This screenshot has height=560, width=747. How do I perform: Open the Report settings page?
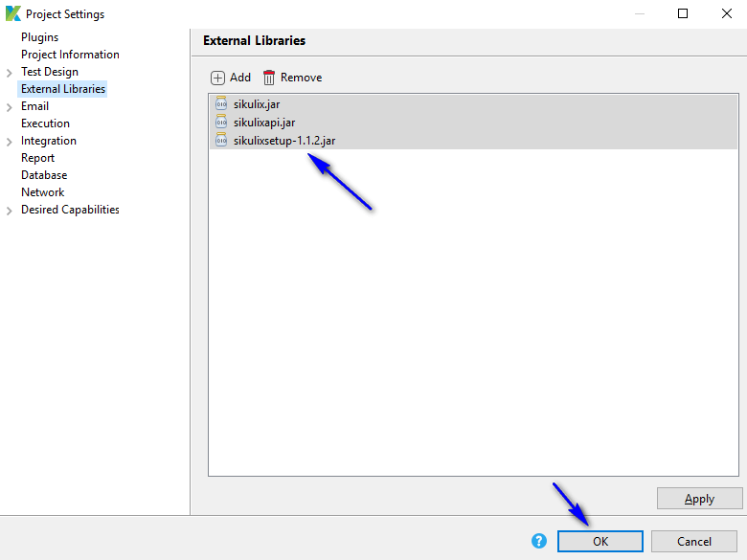pos(37,158)
